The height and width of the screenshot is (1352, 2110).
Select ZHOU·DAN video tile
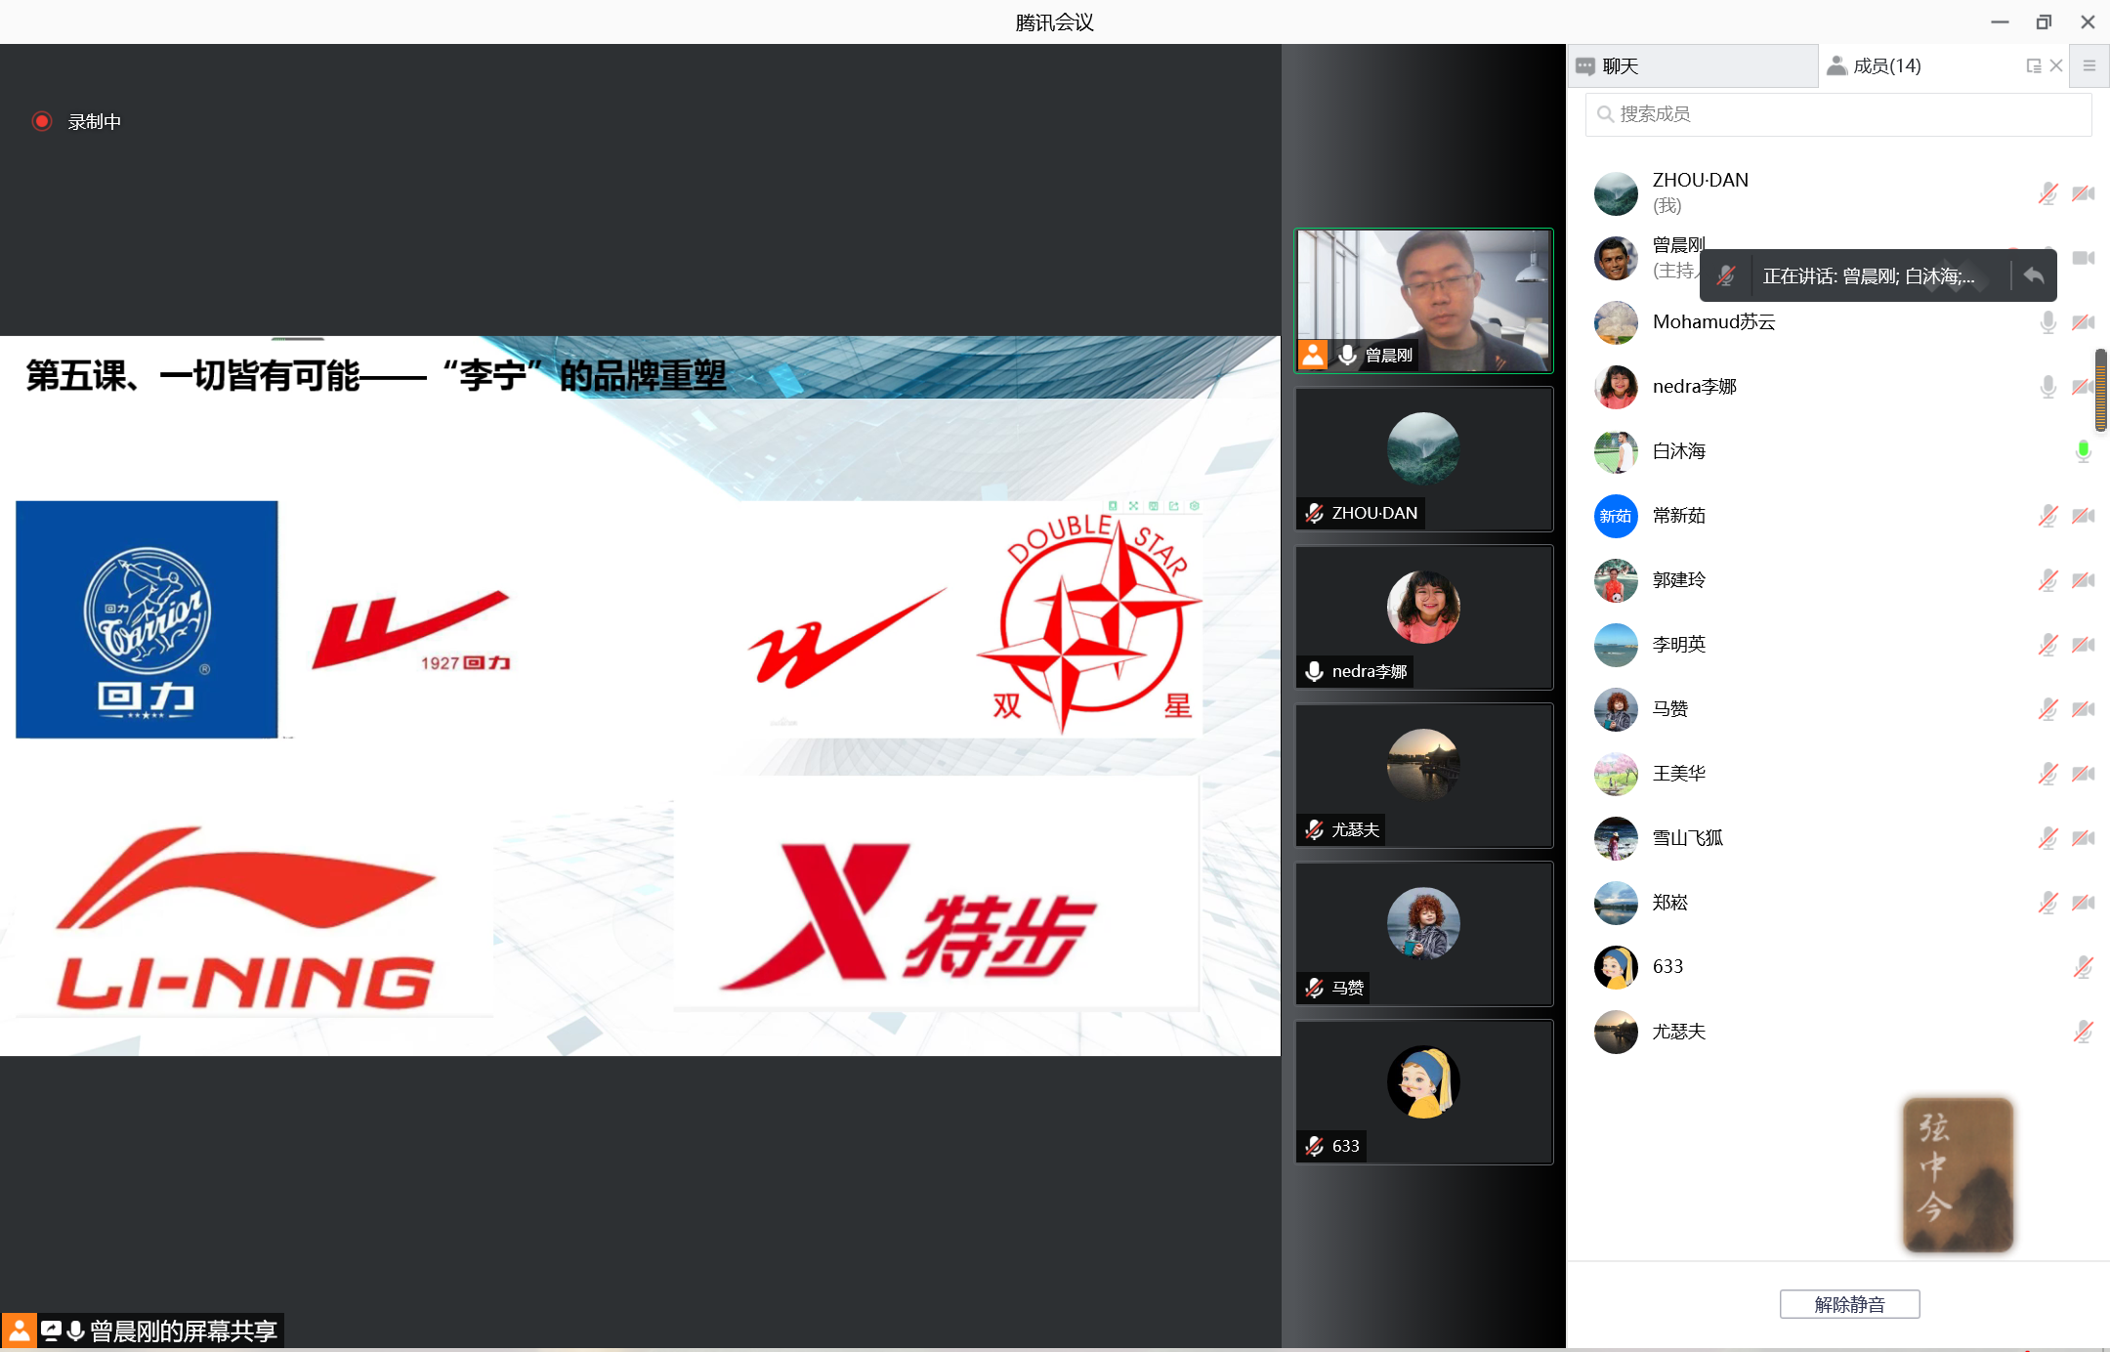point(1423,459)
